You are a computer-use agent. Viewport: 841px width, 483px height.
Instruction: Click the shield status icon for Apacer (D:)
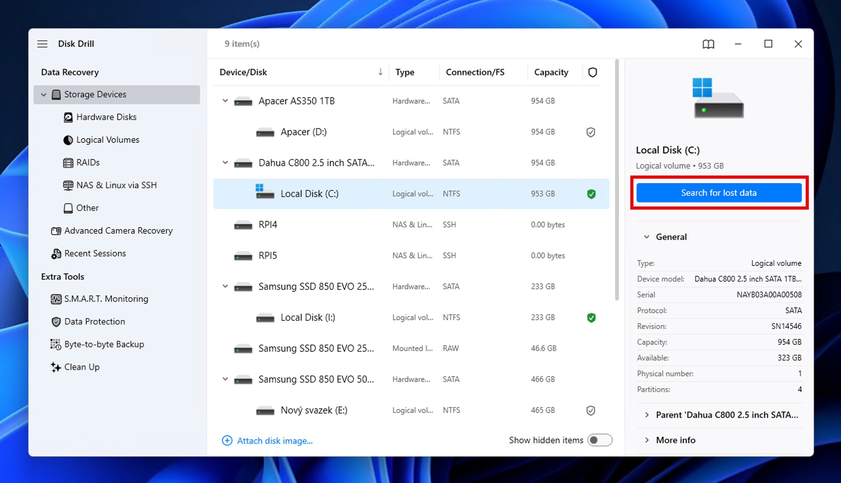click(x=591, y=132)
